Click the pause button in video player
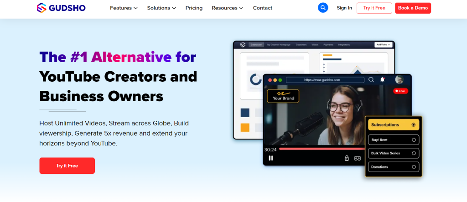The height and width of the screenshot is (202, 467). tap(271, 158)
